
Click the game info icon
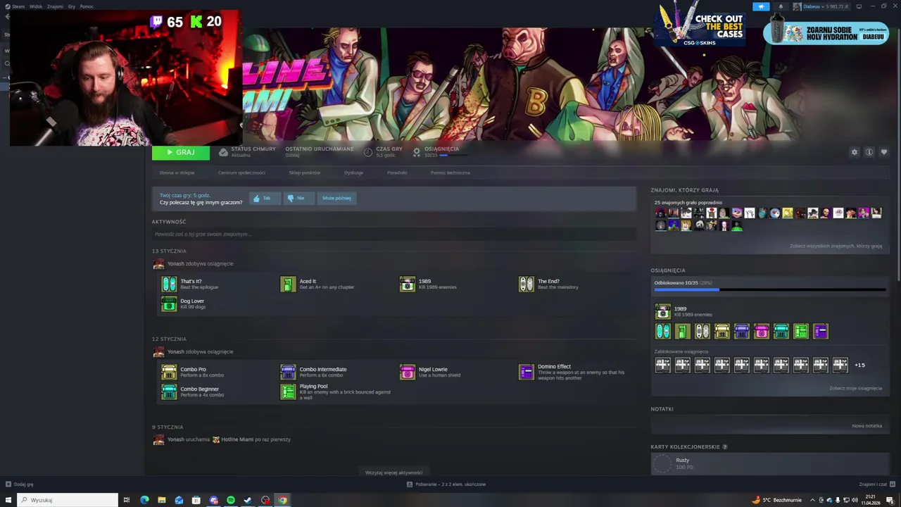click(869, 152)
